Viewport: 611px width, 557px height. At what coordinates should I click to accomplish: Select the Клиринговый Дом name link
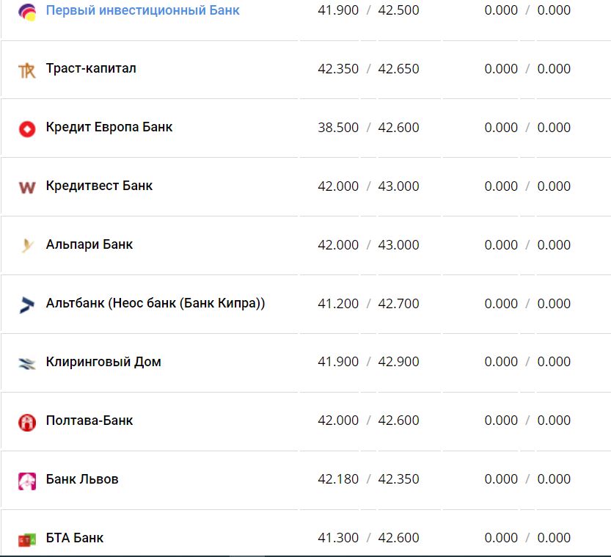(x=103, y=362)
